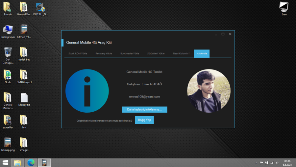Viewport: 296px width, 167px height.
Task: Click the General Mobile toolkit taskbar icon
Action: tap(44, 163)
